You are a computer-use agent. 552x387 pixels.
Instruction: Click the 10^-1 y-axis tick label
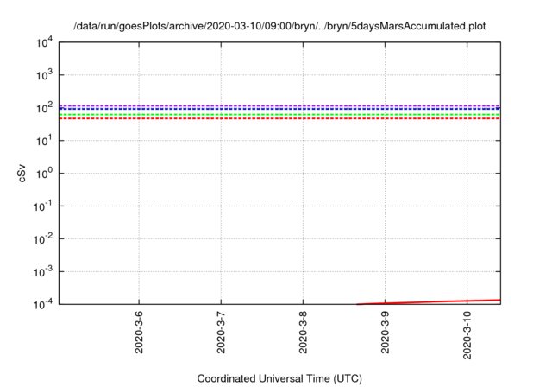pyautogui.click(x=43, y=206)
